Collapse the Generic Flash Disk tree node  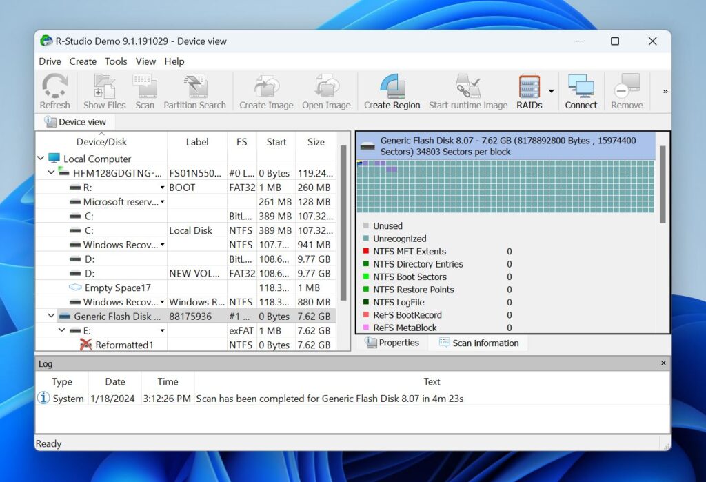[x=50, y=316]
